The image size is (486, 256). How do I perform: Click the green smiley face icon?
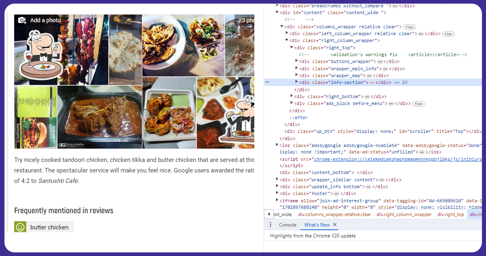tap(20, 227)
